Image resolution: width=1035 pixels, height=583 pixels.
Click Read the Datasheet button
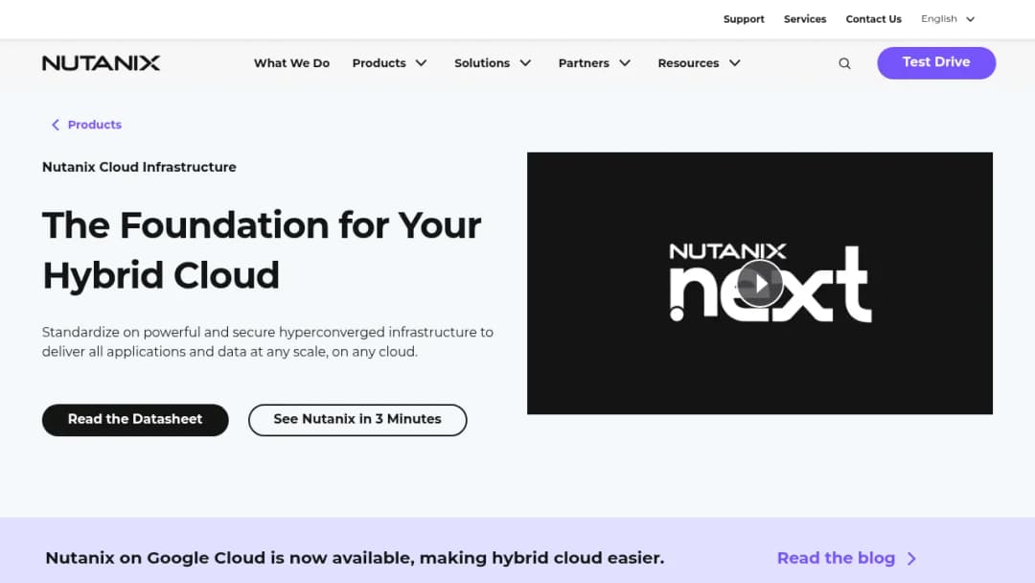(x=135, y=420)
